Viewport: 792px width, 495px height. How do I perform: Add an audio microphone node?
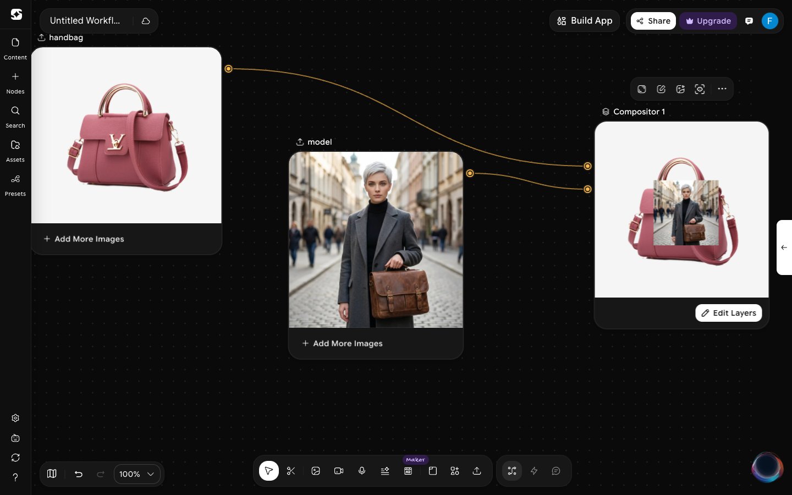coord(362,471)
